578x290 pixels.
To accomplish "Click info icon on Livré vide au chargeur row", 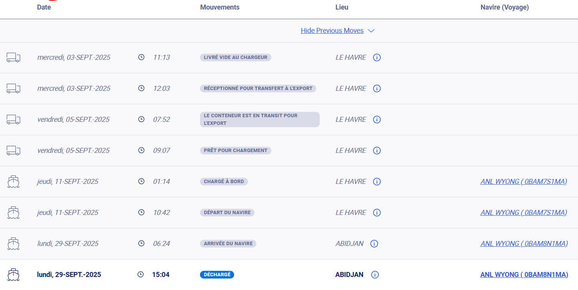I will pyautogui.click(x=377, y=57).
